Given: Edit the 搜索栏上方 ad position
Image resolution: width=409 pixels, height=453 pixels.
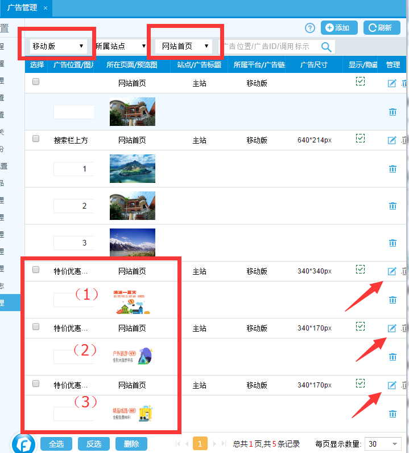Looking at the screenshot, I should (391, 140).
